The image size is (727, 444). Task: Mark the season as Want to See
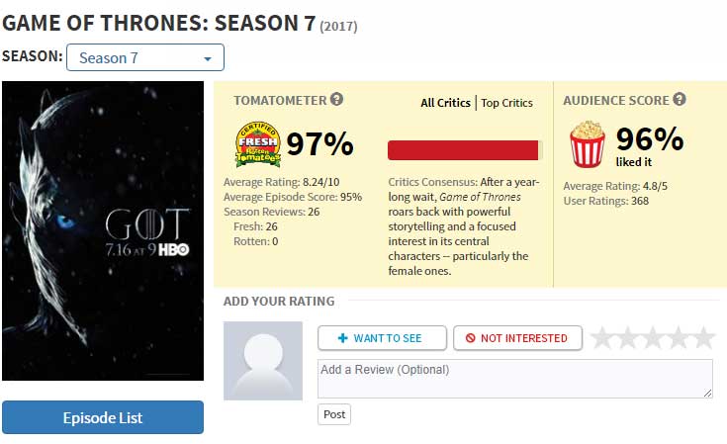[382, 338]
